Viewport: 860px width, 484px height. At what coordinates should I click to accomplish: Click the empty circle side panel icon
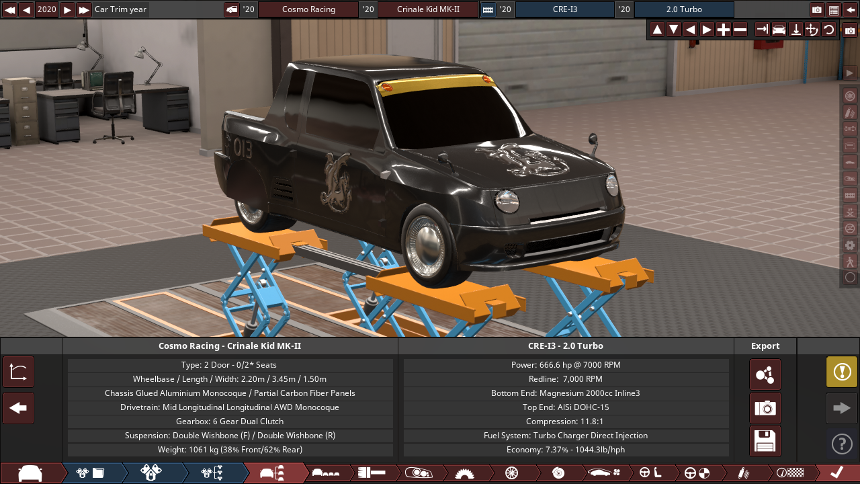point(850,278)
